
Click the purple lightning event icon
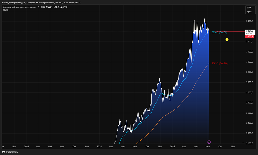pos(209,142)
